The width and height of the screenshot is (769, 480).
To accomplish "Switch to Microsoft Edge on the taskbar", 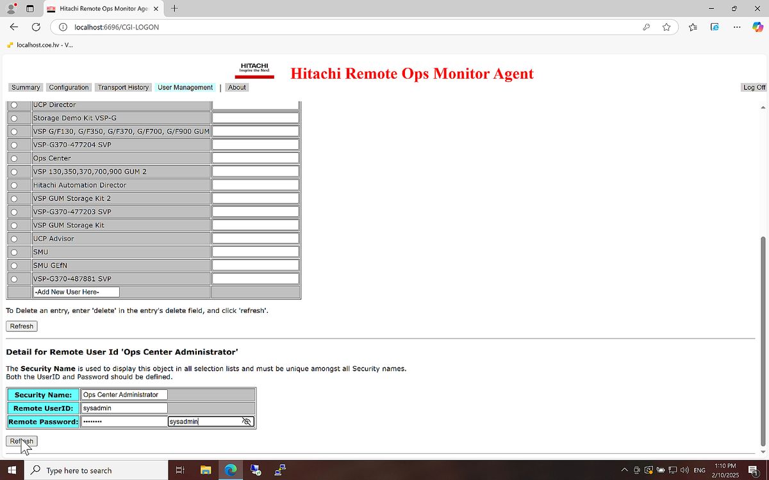I will tap(230, 470).
